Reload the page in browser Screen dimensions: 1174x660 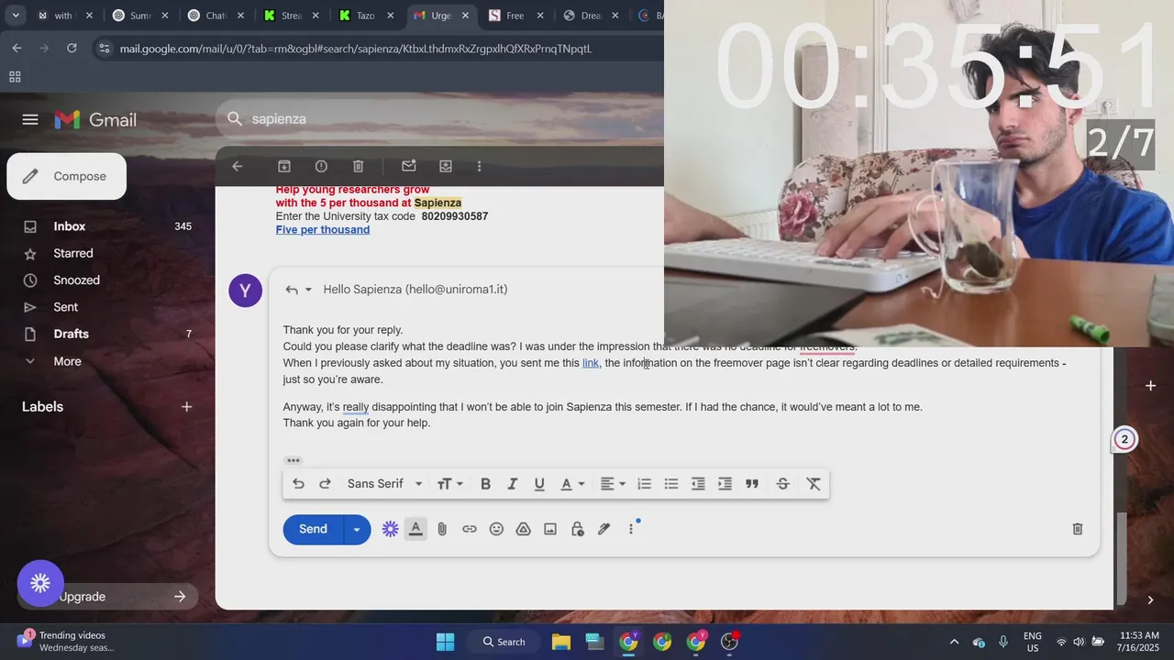click(x=72, y=49)
